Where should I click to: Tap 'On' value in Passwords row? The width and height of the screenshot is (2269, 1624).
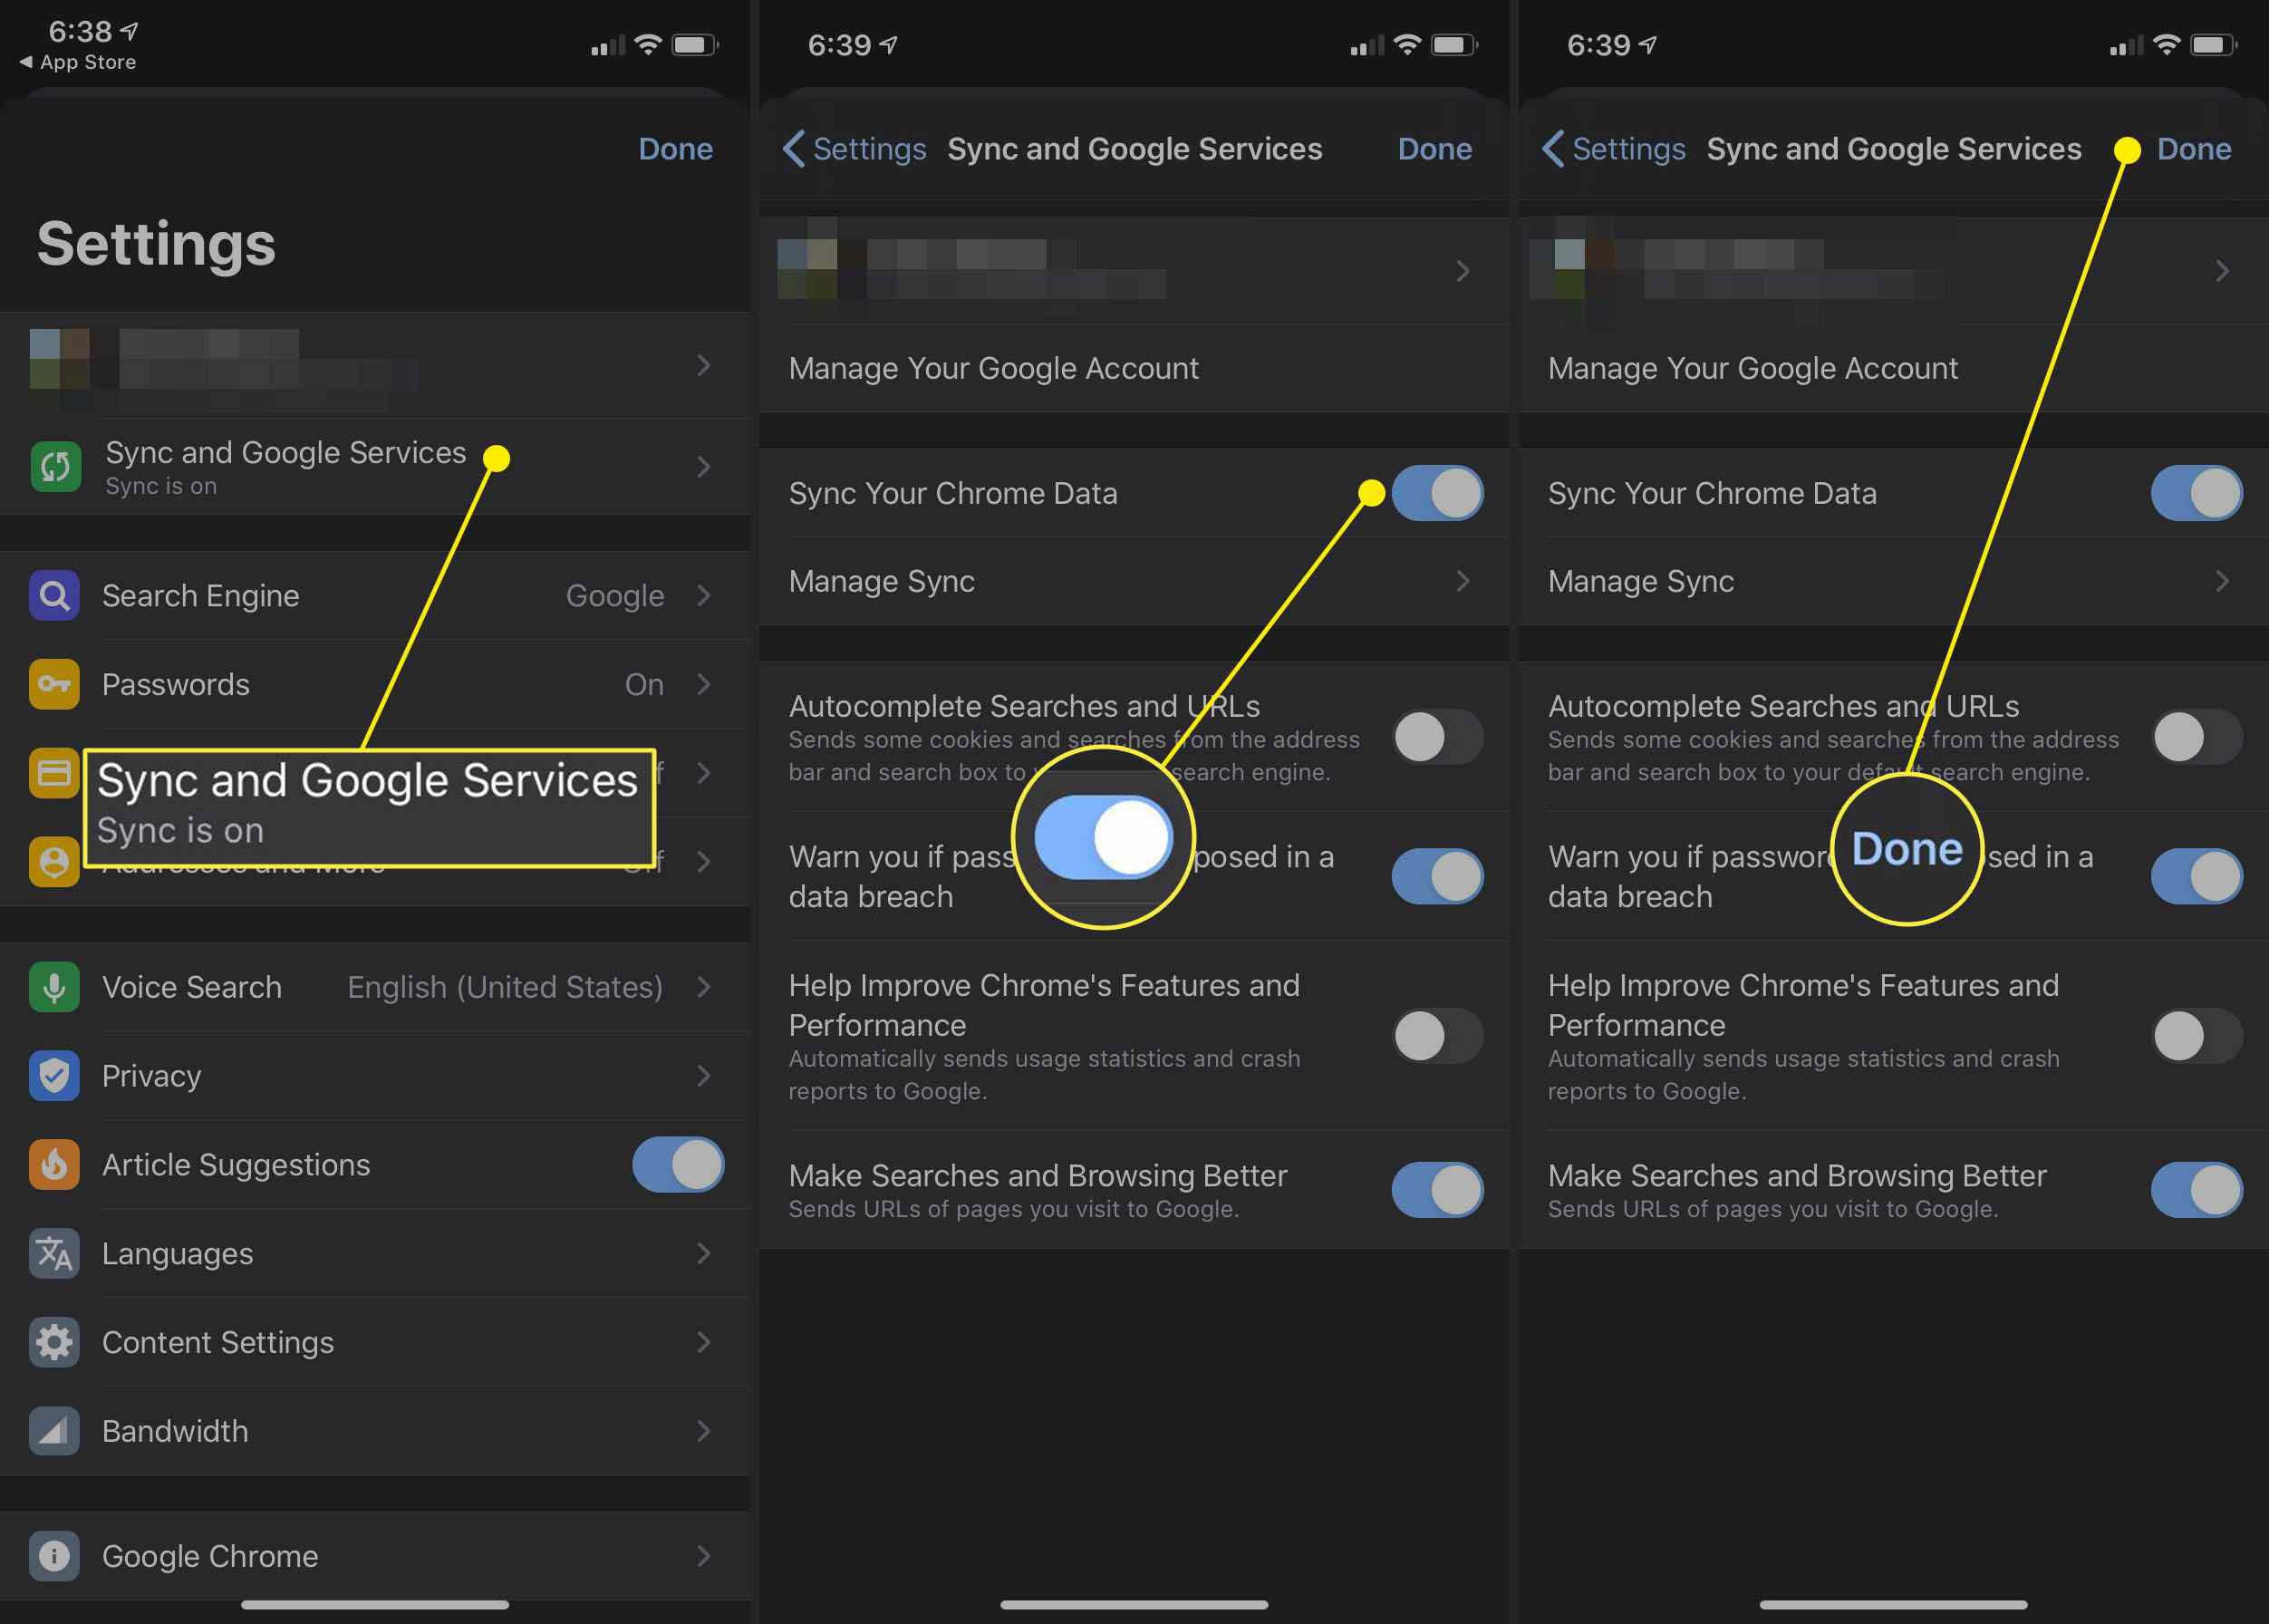coord(644,685)
